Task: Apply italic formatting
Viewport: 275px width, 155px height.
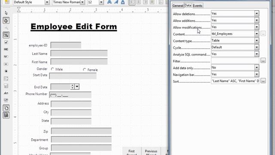Action: click(116, 2)
